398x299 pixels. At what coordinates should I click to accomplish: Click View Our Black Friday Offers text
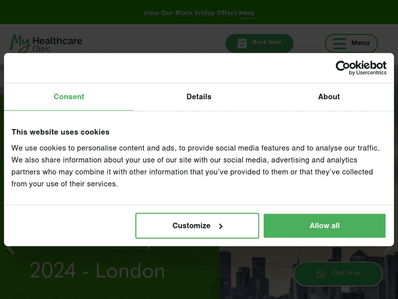(191, 13)
